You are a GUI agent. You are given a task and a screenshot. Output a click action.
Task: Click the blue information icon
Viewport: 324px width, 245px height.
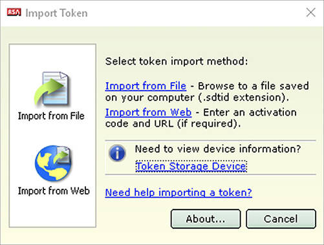(x=117, y=153)
